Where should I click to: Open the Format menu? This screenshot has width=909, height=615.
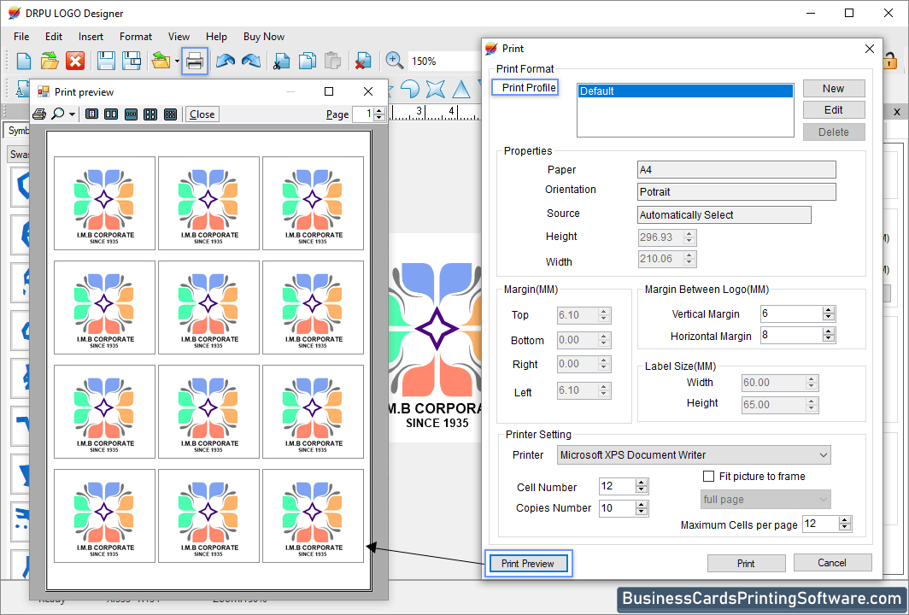coord(136,37)
